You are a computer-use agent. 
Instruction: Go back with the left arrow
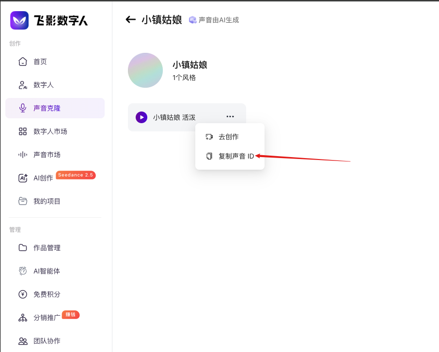[130, 19]
